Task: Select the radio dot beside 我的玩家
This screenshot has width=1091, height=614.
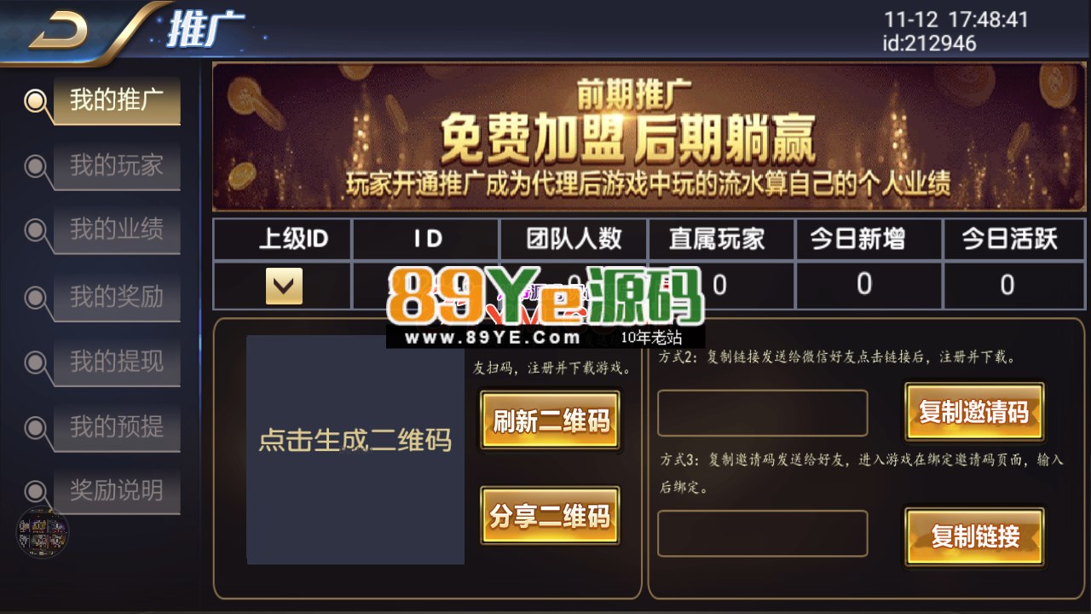Action: coord(36,166)
